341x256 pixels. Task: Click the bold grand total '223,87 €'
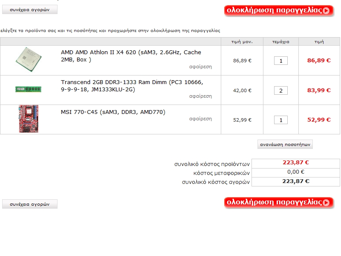click(296, 181)
